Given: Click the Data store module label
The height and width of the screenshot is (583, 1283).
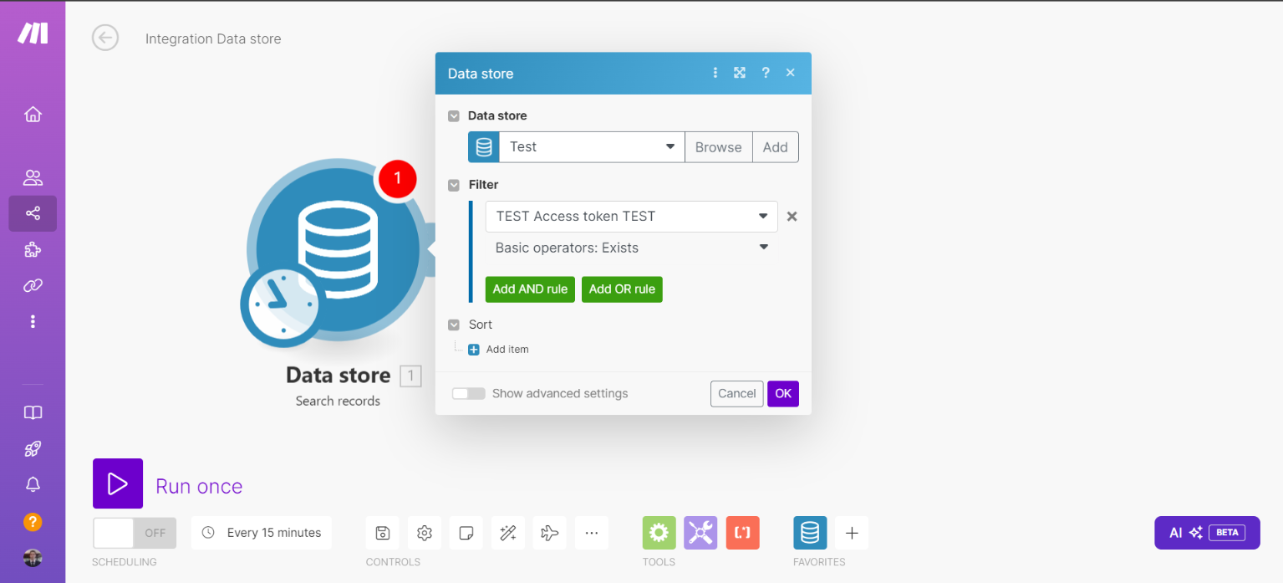Looking at the screenshot, I should (338, 375).
